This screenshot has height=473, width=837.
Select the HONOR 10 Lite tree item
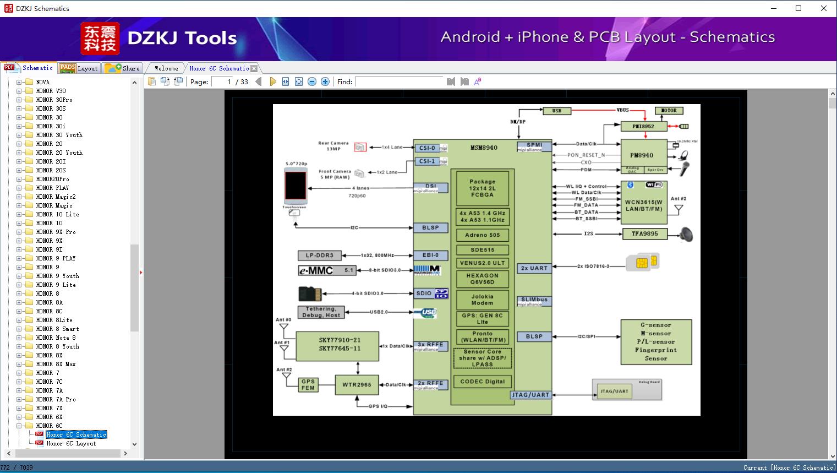tap(57, 214)
